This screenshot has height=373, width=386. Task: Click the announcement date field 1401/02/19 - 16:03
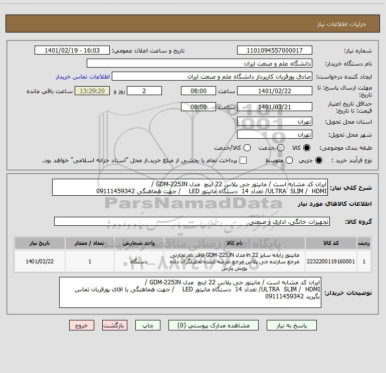click(x=72, y=51)
